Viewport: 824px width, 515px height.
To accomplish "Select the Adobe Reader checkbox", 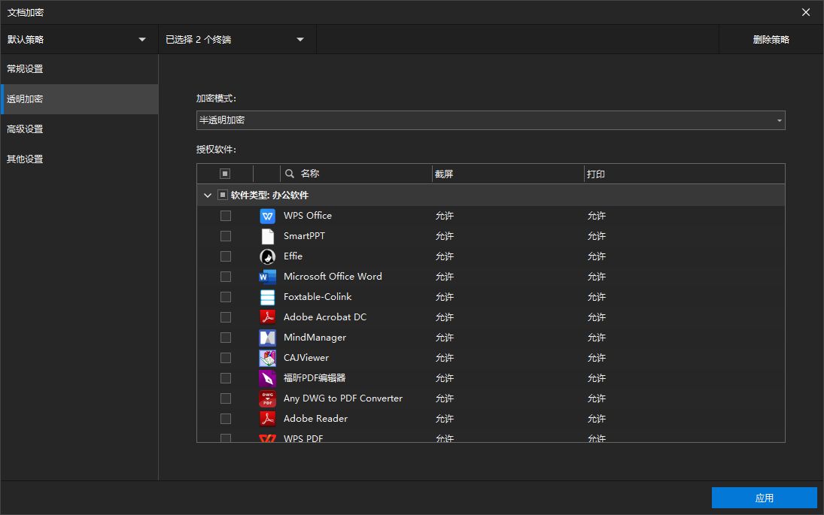I will coord(226,419).
